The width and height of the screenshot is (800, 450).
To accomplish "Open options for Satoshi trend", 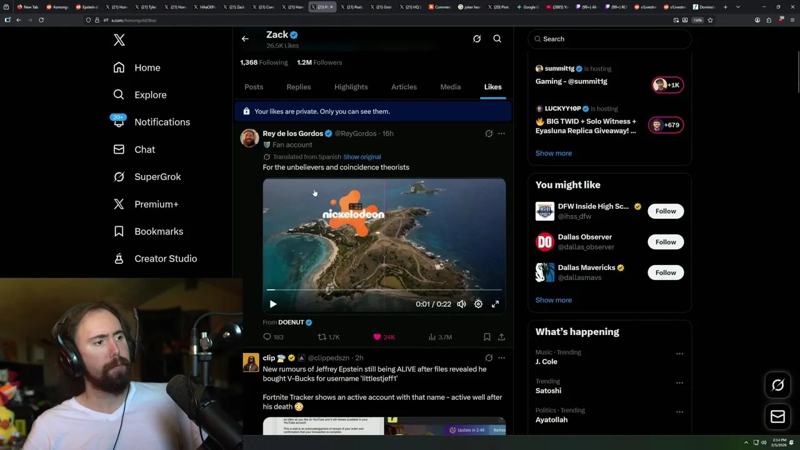I will 679,382.
